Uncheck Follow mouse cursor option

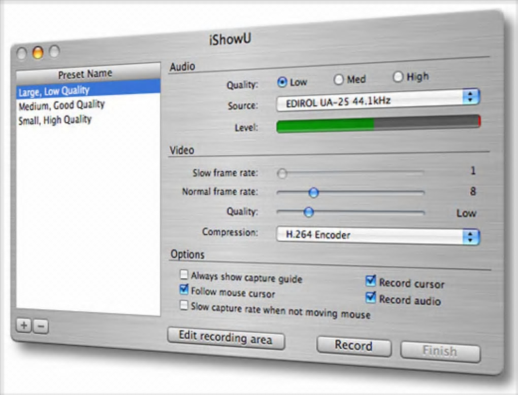[x=184, y=290]
